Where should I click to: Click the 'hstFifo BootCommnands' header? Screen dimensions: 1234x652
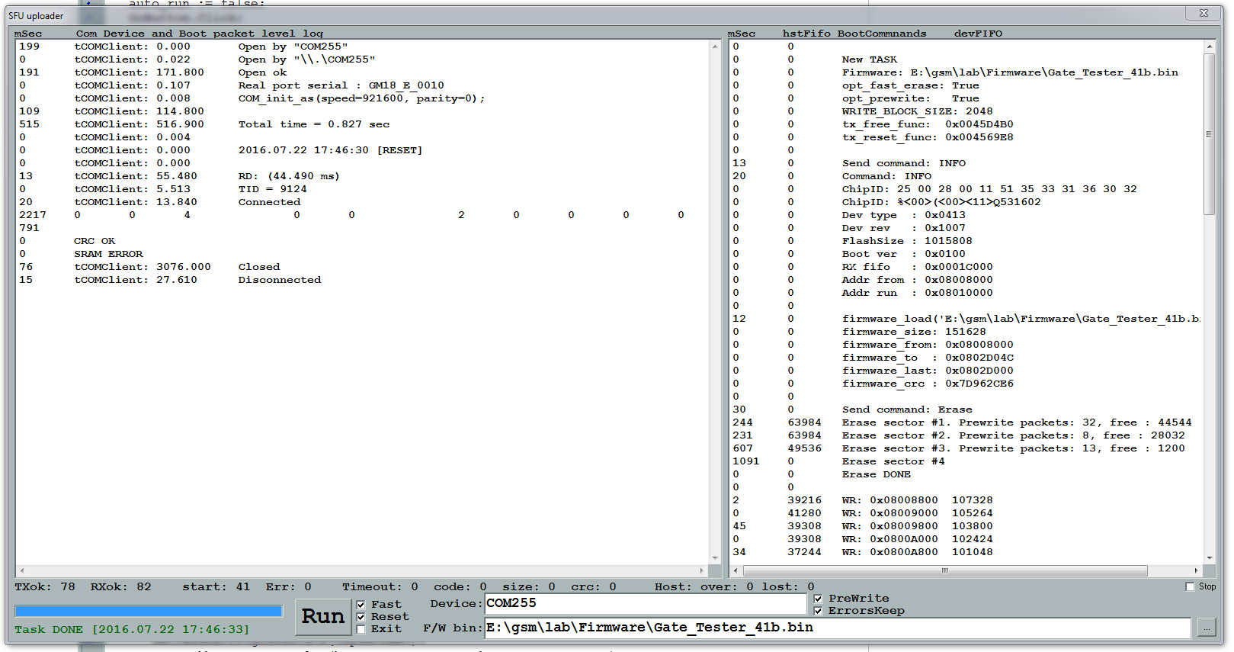pos(854,34)
